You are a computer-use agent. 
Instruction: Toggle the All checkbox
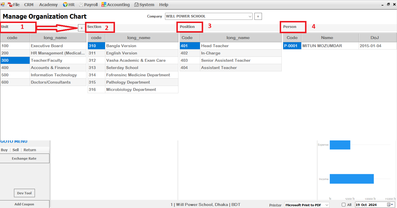point(343,205)
